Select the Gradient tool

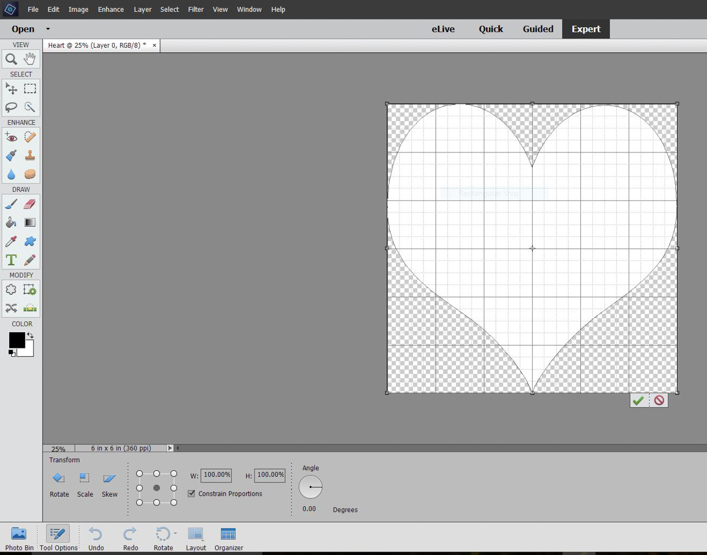(x=30, y=222)
